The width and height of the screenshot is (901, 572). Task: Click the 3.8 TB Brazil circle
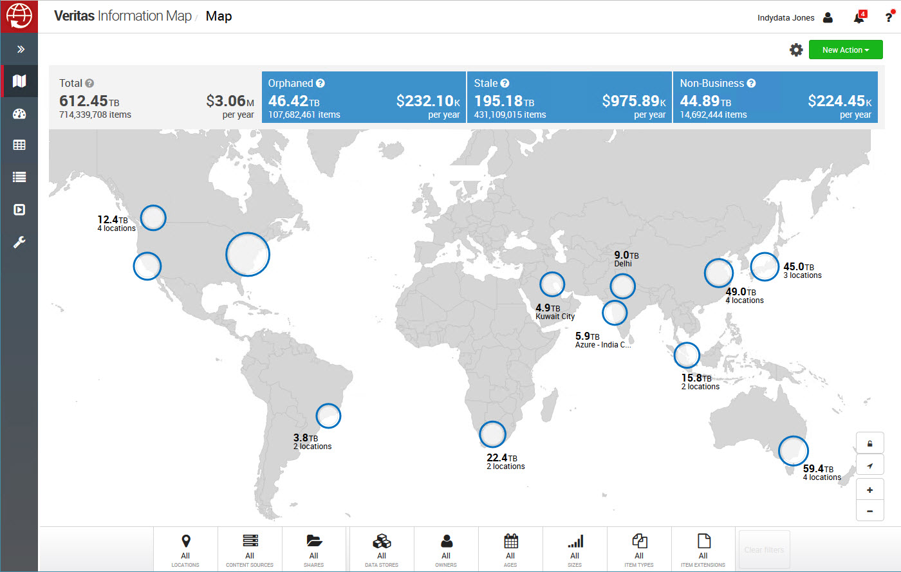click(328, 416)
